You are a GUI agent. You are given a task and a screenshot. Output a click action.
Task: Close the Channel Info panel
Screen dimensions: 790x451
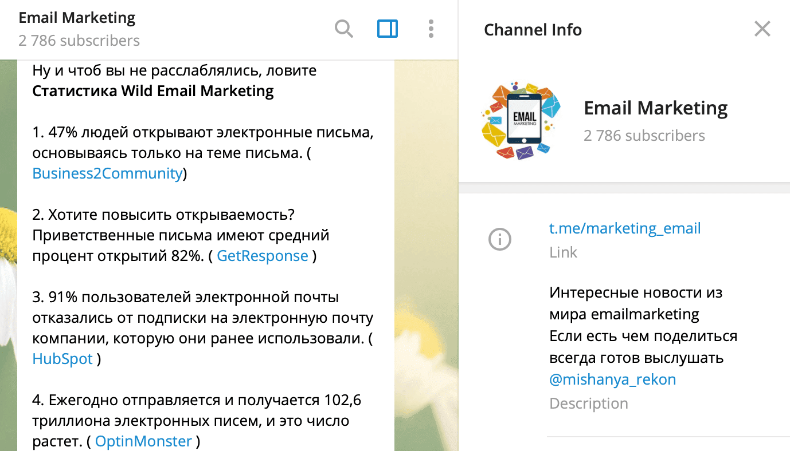click(x=762, y=28)
